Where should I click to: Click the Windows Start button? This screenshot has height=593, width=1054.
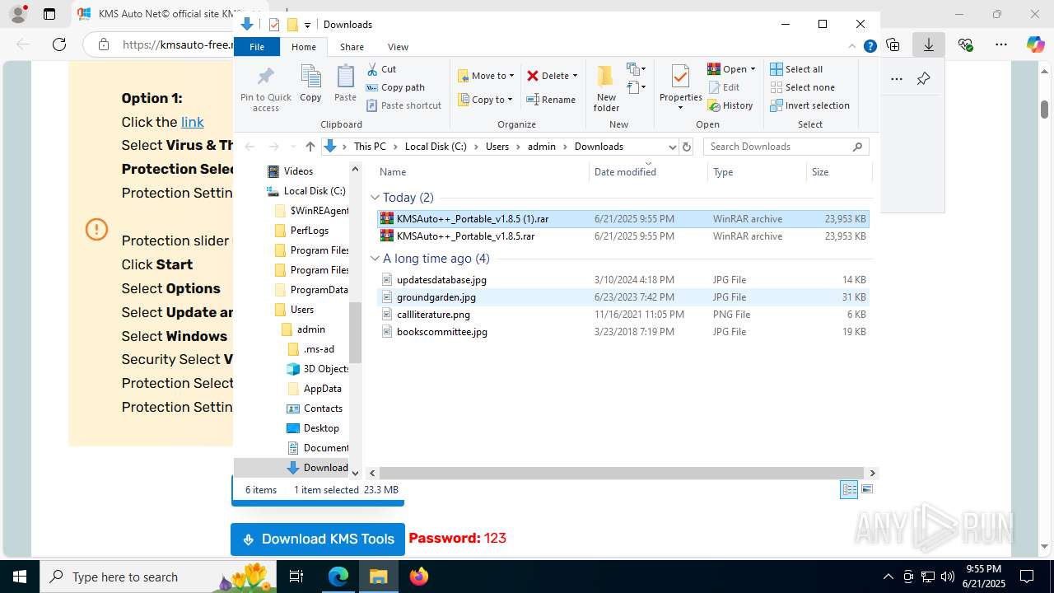pos(19,577)
